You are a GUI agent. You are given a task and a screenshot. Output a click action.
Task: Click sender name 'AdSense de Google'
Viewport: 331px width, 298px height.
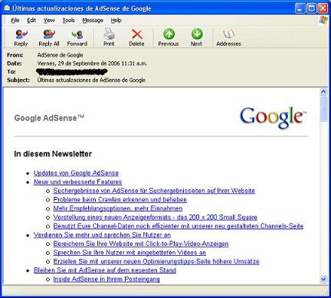pyautogui.click(x=60, y=55)
